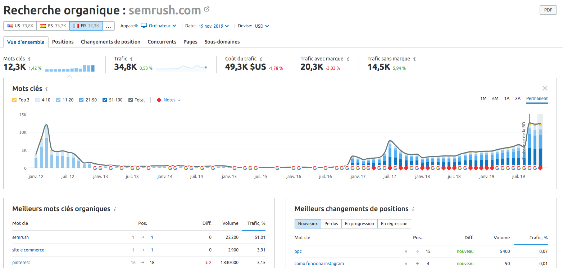Click info icon beside Trafic sans marque
The image size is (563, 268).
414,59
